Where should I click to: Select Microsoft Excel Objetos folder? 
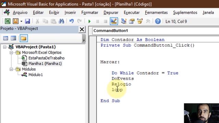[42, 52]
